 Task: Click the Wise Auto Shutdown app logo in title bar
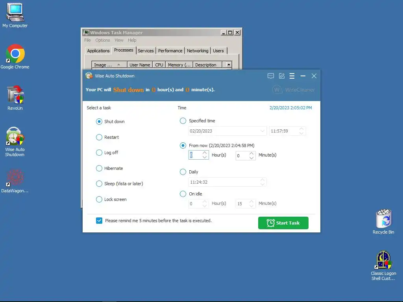(x=89, y=76)
